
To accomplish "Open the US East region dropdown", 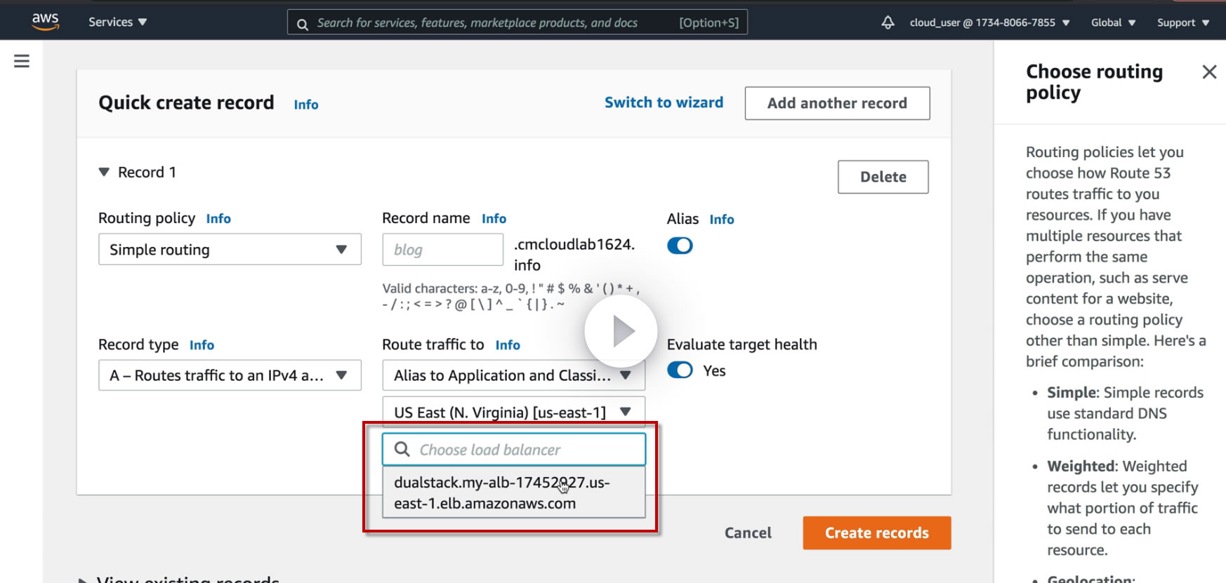I will coord(513,413).
